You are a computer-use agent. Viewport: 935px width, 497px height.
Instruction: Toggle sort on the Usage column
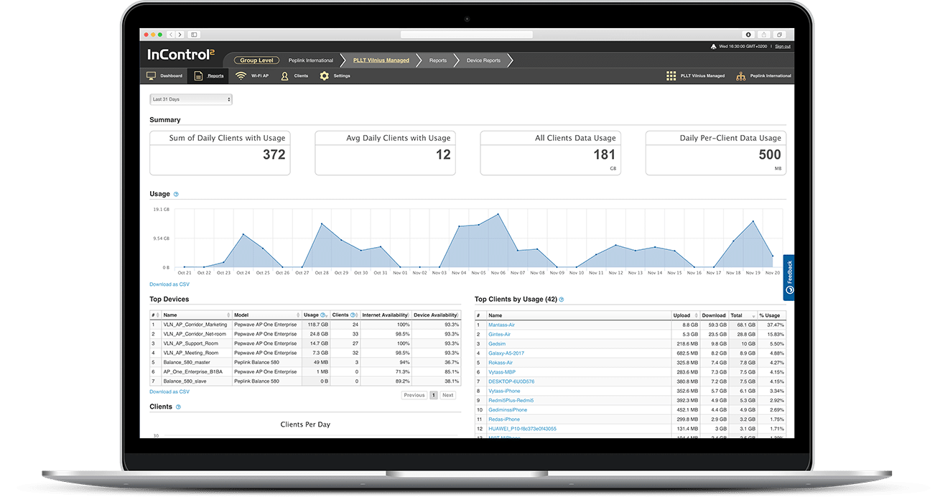tap(325, 315)
